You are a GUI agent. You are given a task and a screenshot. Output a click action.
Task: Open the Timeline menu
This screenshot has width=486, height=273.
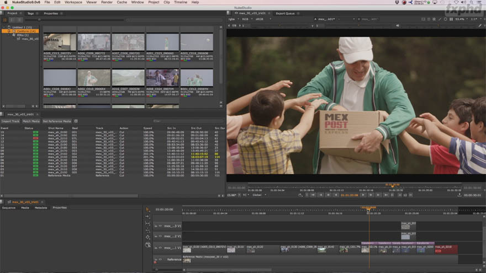(x=181, y=2)
